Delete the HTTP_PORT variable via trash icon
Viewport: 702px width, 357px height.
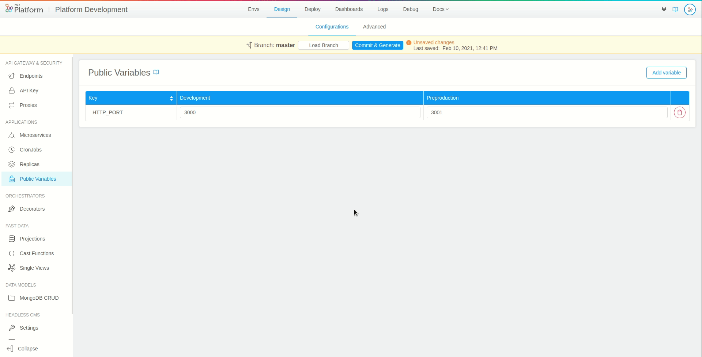click(680, 112)
